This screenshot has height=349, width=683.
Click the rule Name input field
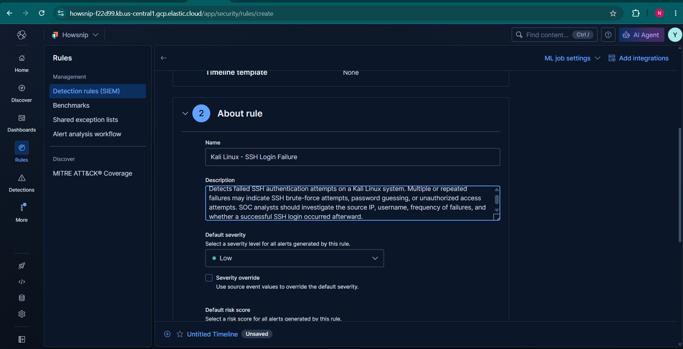point(353,157)
